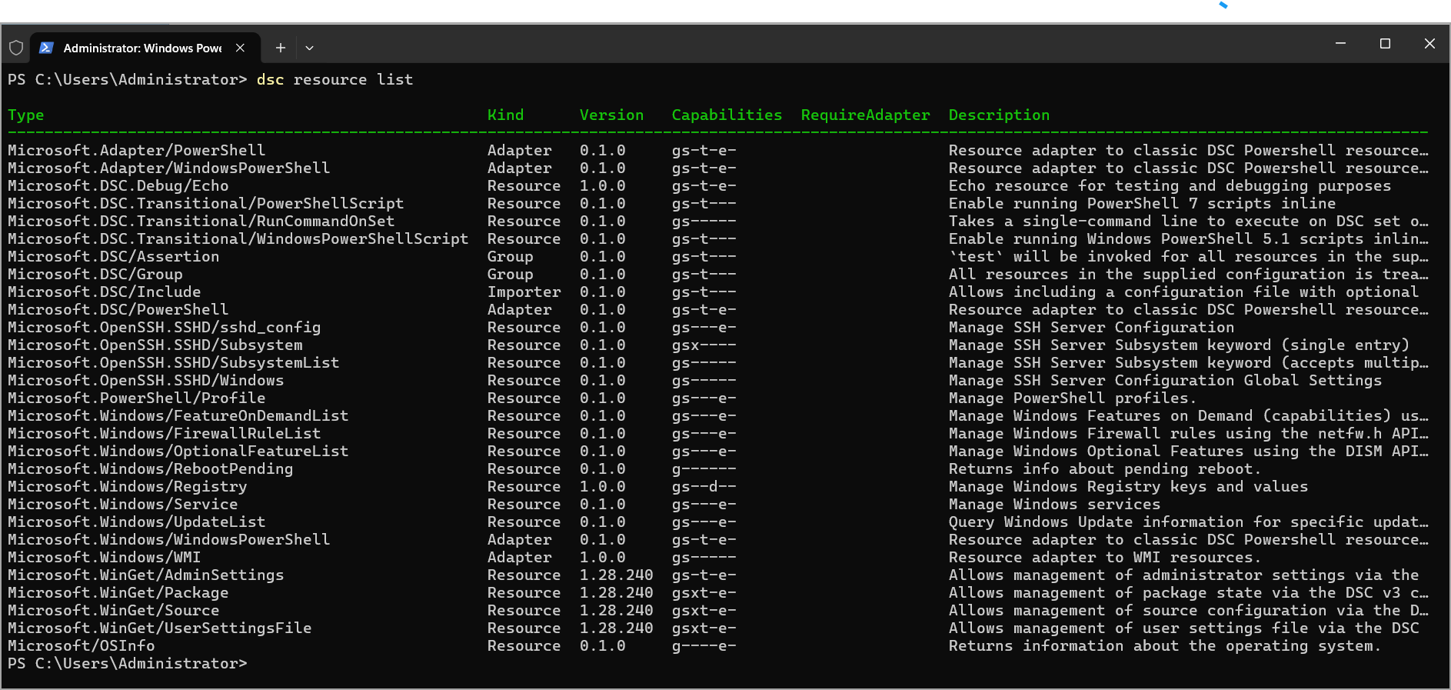This screenshot has width=1451, height=690.
Task: Click the RequireAdapter column header
Action: click(865, 115)
